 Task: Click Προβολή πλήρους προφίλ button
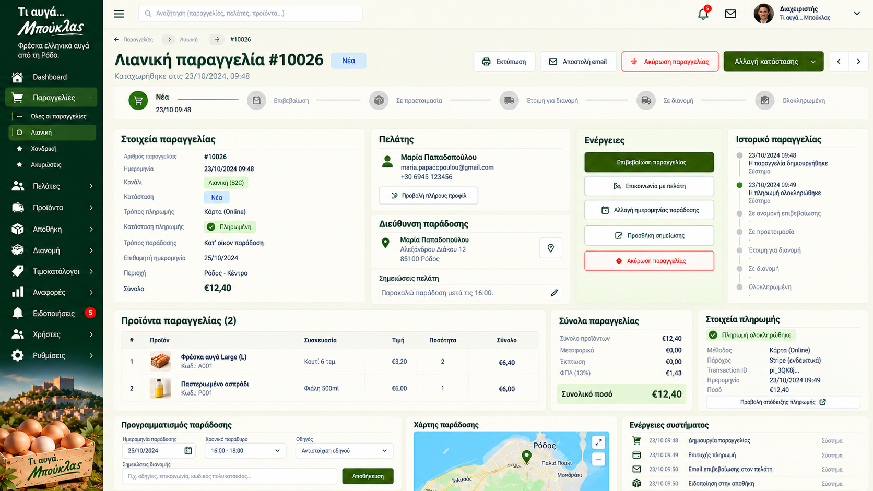(x=428, y=196)
